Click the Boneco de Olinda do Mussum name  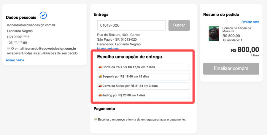pos(236,30)
